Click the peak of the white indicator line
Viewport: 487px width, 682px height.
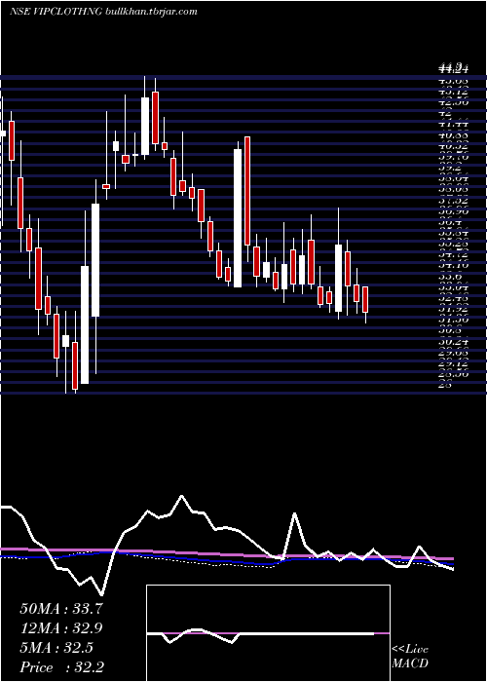(182, 495)
